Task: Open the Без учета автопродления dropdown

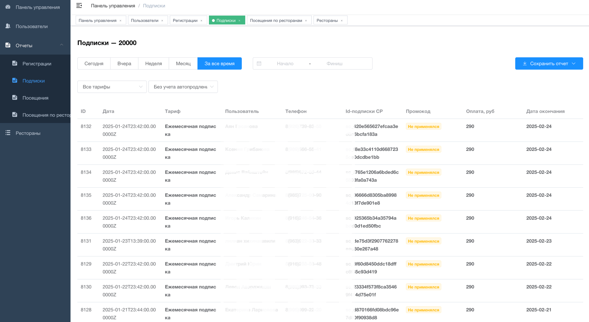Action: (x=183, y=87)
